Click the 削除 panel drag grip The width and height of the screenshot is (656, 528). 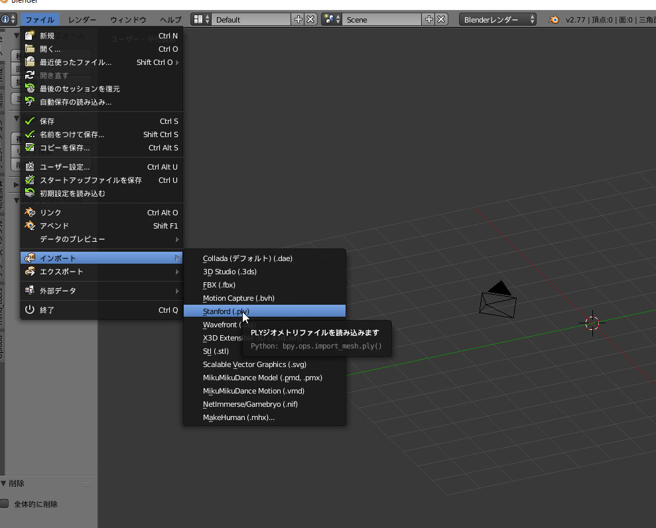pos(87,484)
